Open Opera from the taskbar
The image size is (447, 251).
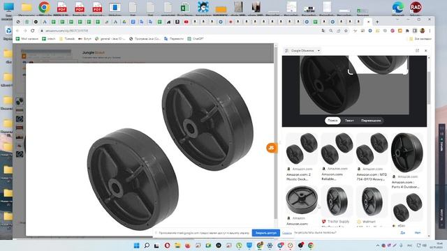(167, 245)
